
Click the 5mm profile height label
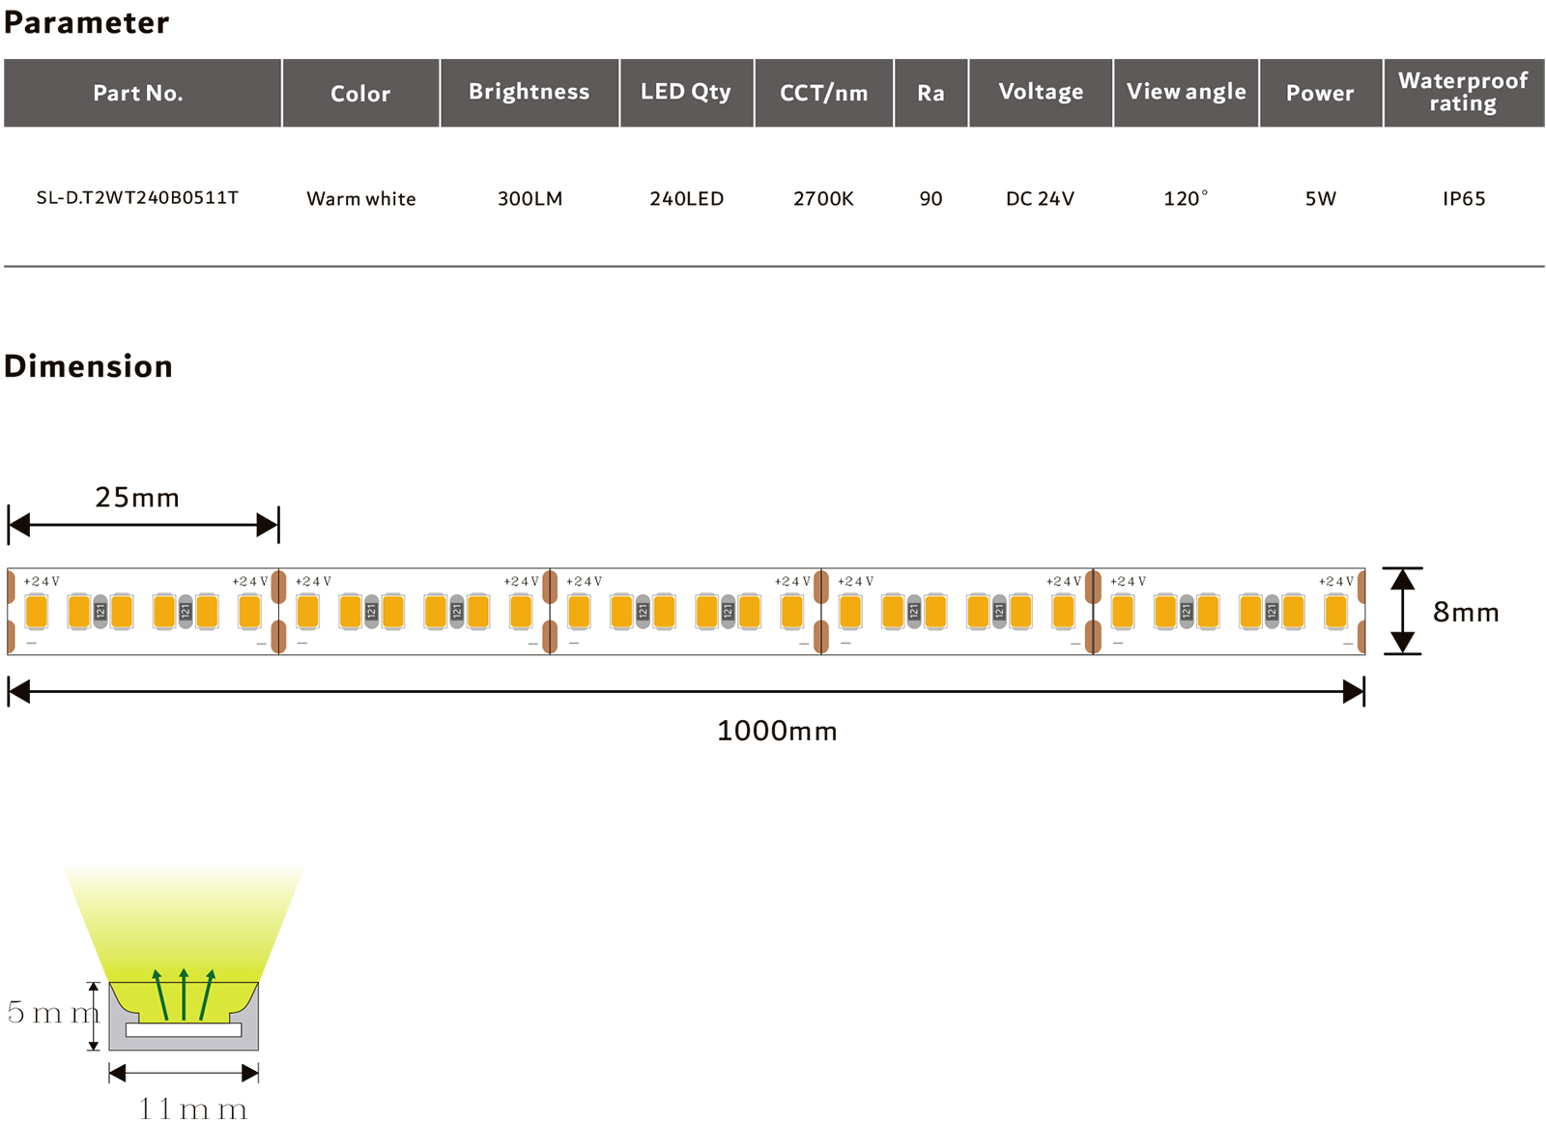point(53,1013)
